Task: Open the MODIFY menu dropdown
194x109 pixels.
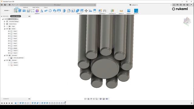Action: click(x=79, y=14)
